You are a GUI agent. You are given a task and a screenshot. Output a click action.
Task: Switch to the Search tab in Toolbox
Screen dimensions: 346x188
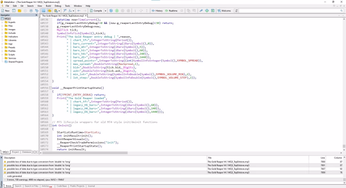pos(18,186)
